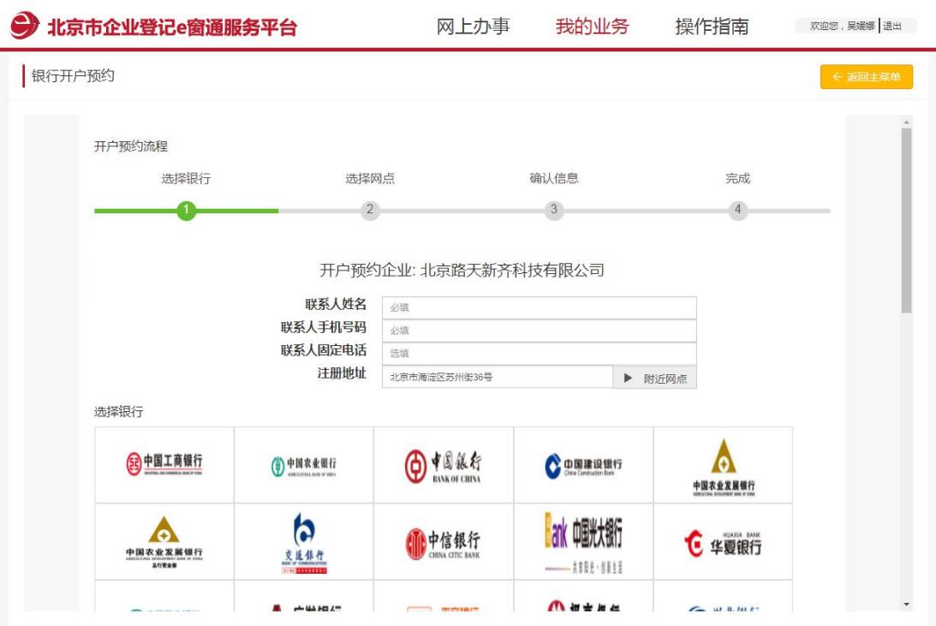This screenshot has height=626, width=936.
Task: Choose the 交通银行 Bank of Communications logo
Action: 303,542
